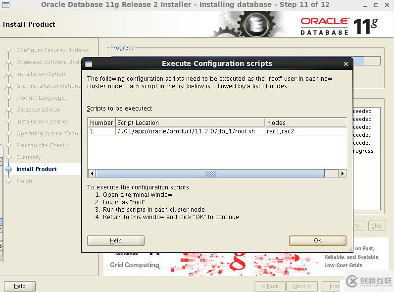The height and width of the screenshot is (292, 394).
Task: Select Download Software Updates step
Action: tap(49, 62)
